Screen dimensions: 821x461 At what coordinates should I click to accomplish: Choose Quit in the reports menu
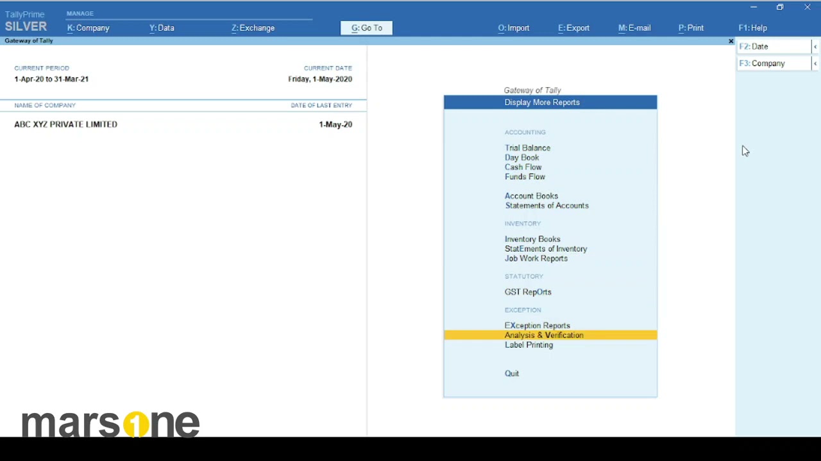pos(512,374)
